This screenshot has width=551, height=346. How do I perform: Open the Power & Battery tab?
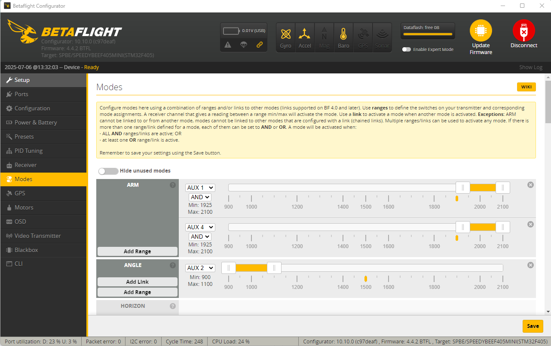point(43,122)
